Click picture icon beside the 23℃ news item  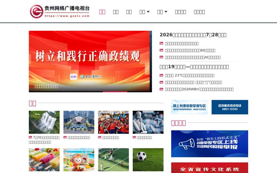point(161,75)
